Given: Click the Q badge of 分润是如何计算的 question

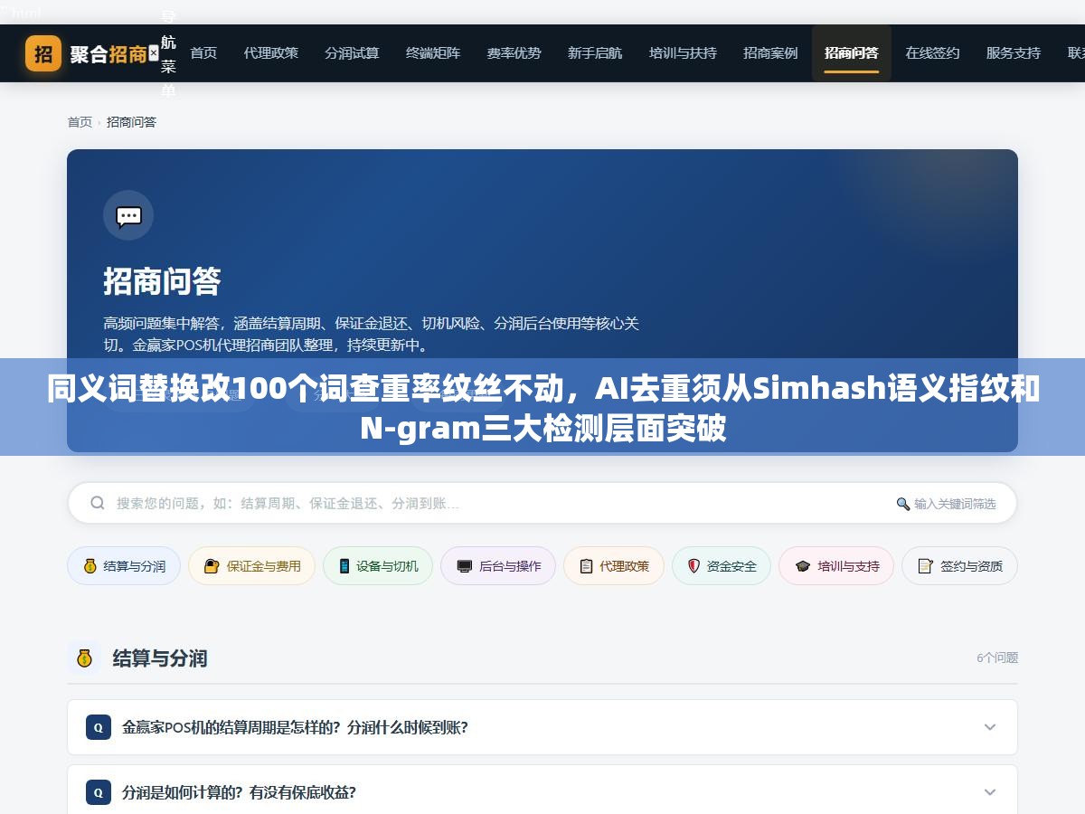Looking at the screenshot, I should (x=99, y=792).
